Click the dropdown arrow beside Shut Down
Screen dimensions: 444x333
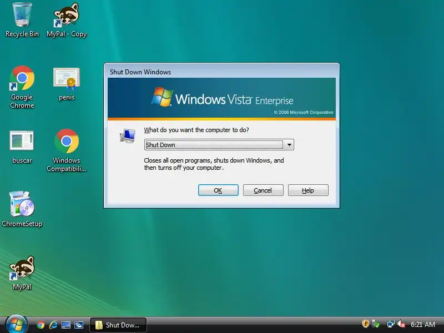coord(289,145)
